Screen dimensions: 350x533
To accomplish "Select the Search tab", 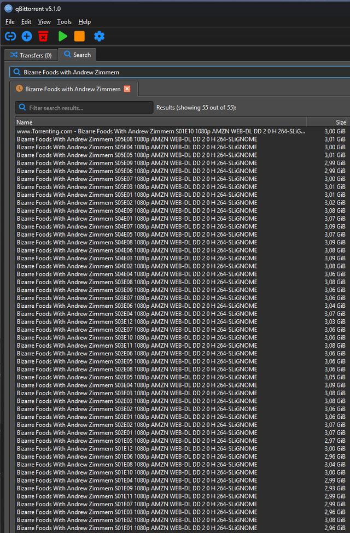I will point(77,55).
